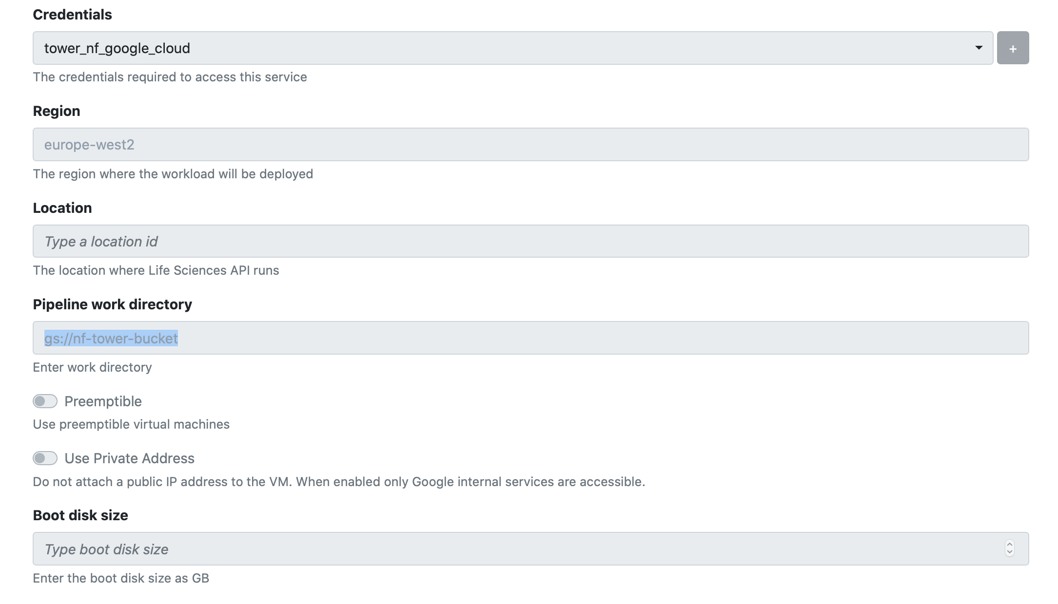Enable the Preemptible toggle switch

[45, 401]
